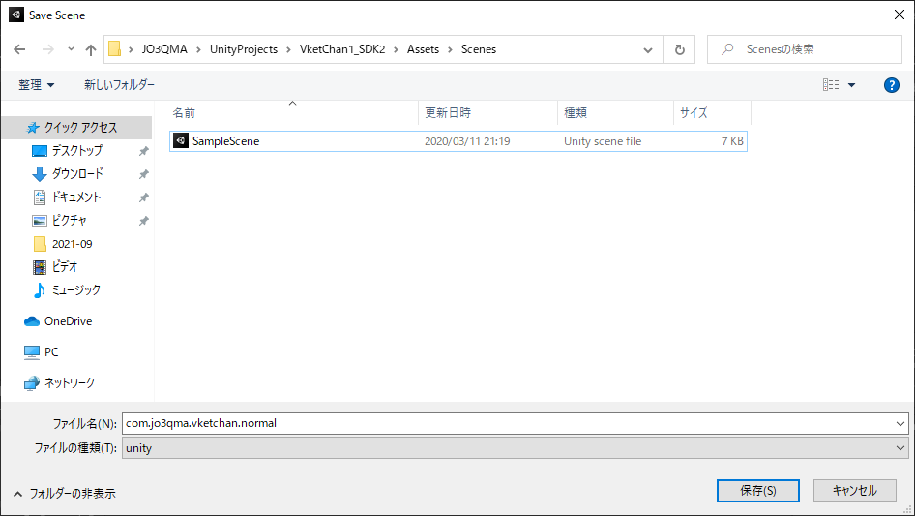Screen dimensions: 915x516
Task: Open the ファイルの種類 unity dropdown
Action: coord(515,448)
